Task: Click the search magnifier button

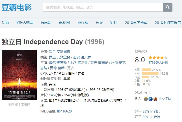Action: [x=168, y=7]
